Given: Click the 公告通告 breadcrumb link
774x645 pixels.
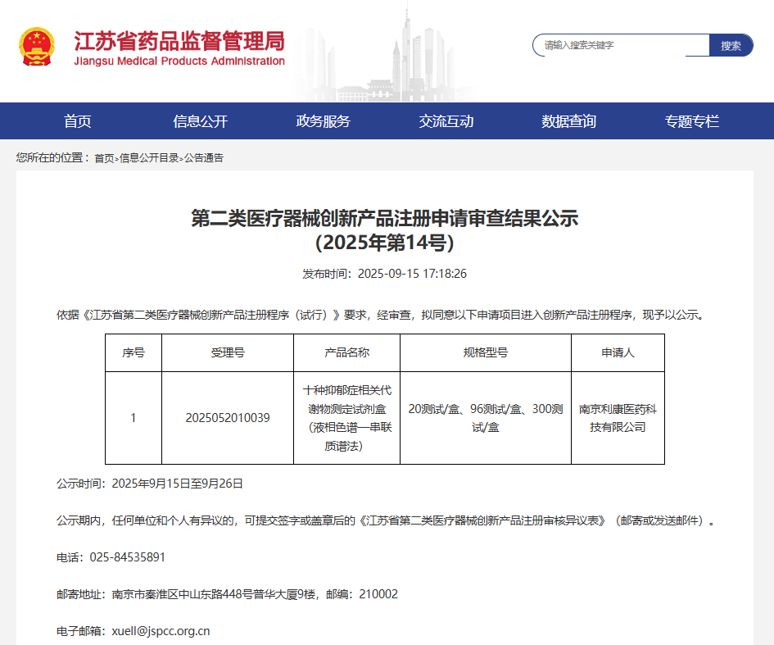Looking at the screenshot, I should [x=203, y=158].
